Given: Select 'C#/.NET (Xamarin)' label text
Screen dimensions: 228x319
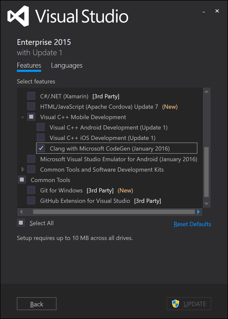Looking at the screenshot, I should coord(64,97).
